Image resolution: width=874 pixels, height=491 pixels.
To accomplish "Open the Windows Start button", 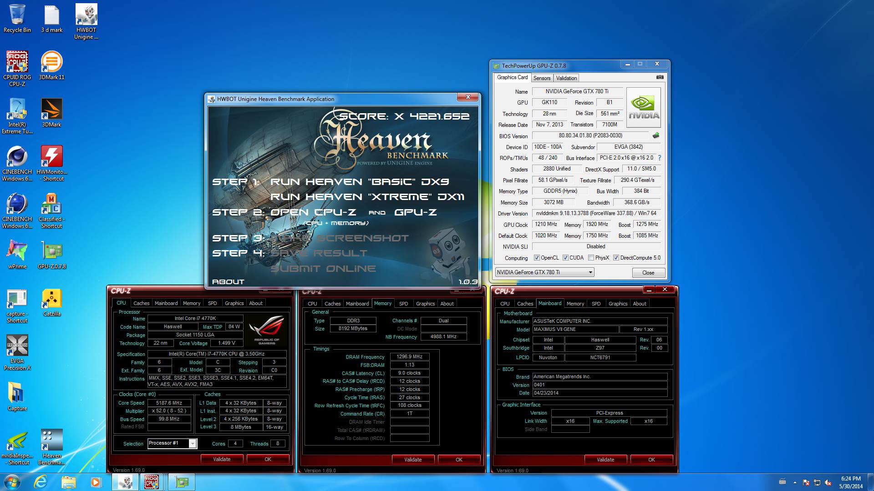I will (12, 482).
